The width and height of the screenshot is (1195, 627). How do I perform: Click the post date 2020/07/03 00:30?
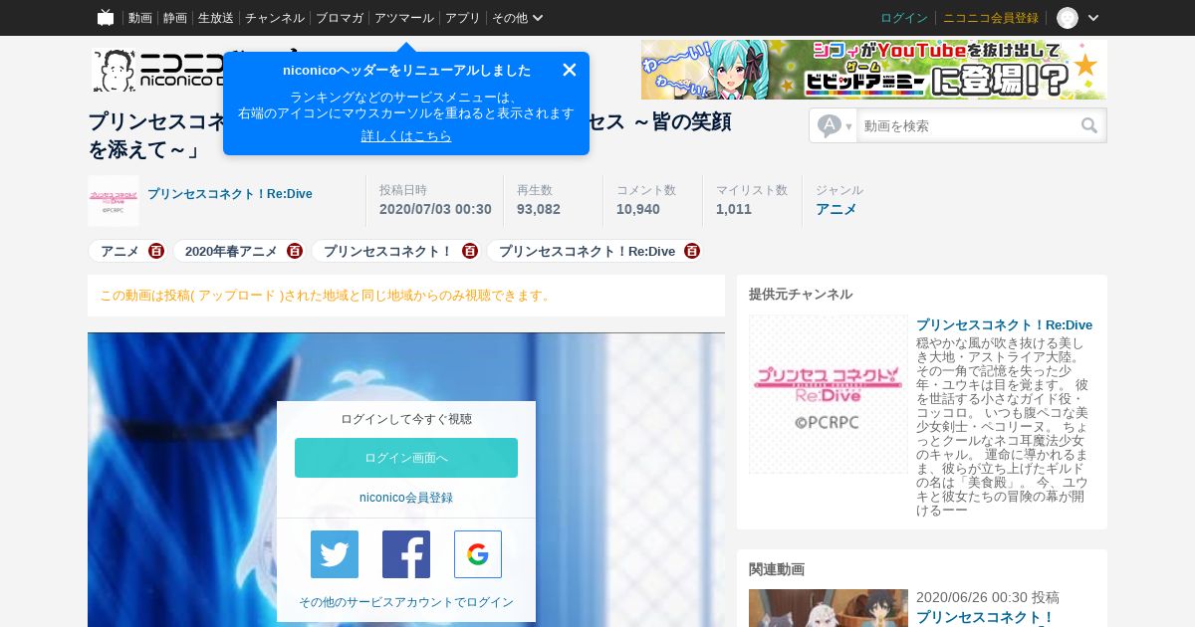pyautogui.click(x=435, y=209)
